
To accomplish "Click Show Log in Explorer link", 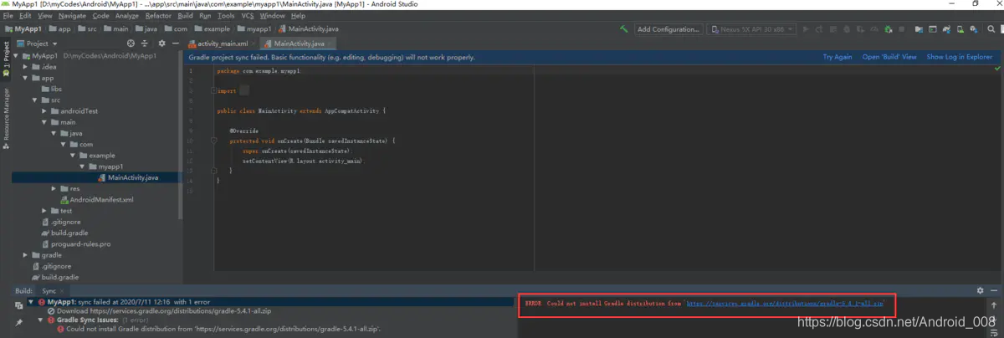I will pos(960,58).
